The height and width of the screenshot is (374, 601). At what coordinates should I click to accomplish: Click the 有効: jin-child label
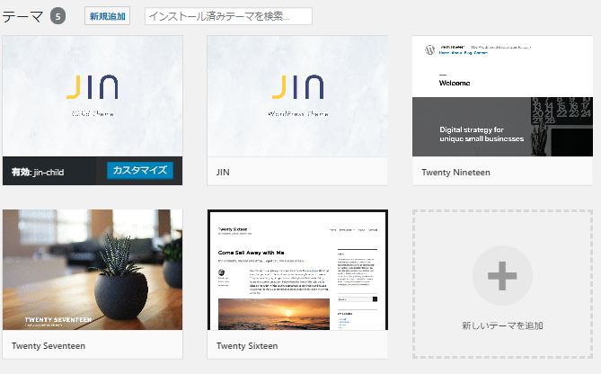point(38,173)
